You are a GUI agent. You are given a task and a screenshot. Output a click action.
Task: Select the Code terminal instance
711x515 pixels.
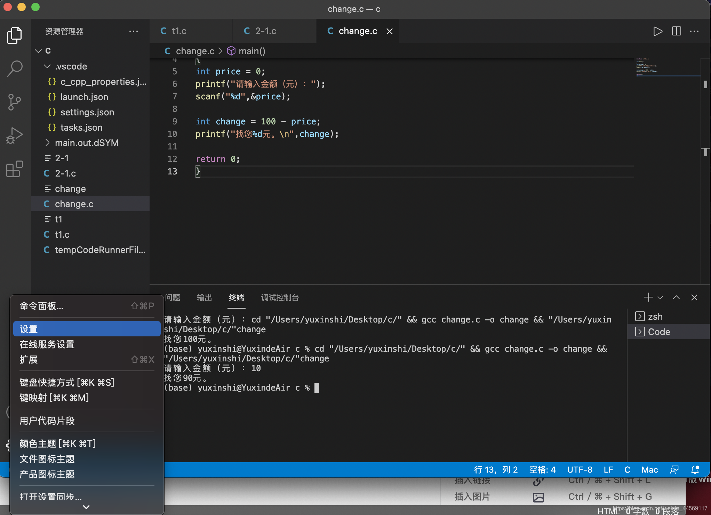669,332
